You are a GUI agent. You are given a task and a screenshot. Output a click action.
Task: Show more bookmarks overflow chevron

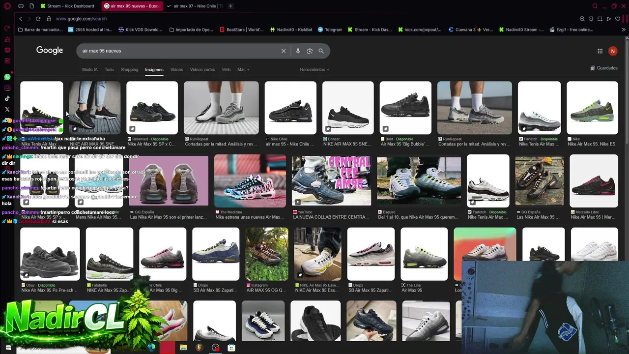click(x=623, y=29)
